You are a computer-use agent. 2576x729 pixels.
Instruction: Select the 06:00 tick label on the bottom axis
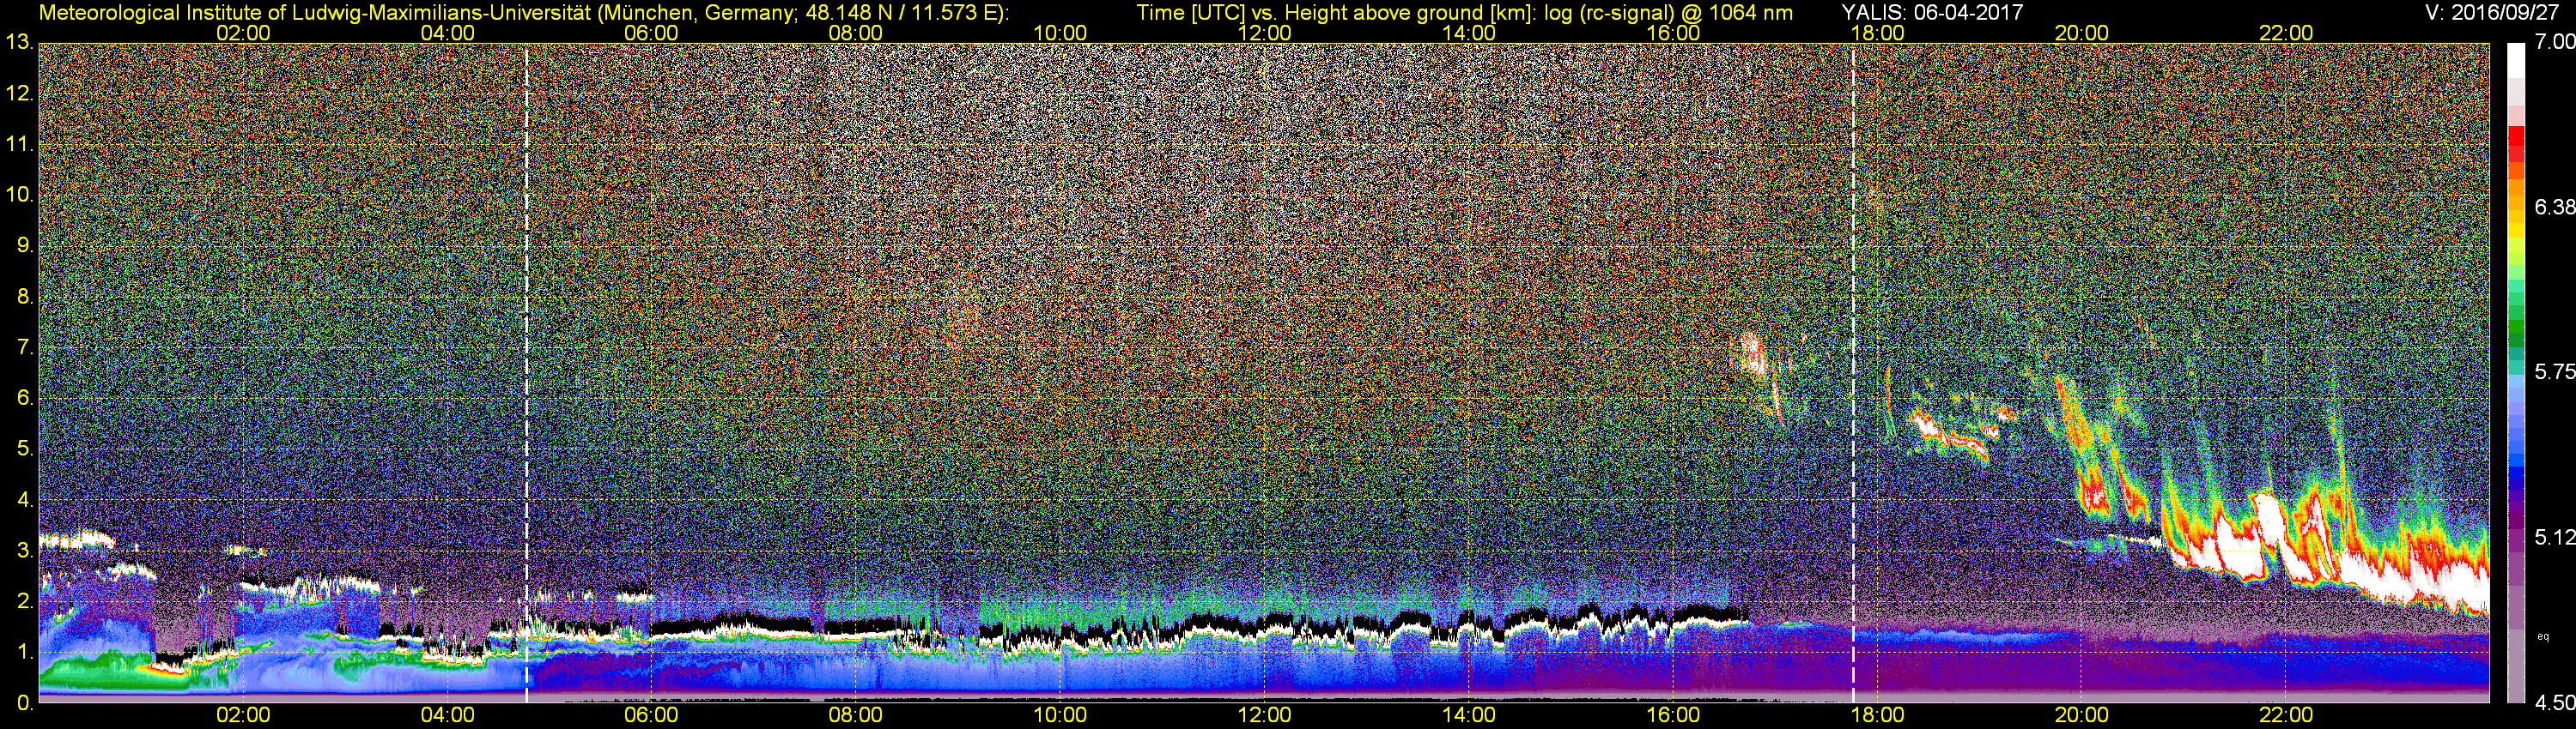click(x=651, y=715)
